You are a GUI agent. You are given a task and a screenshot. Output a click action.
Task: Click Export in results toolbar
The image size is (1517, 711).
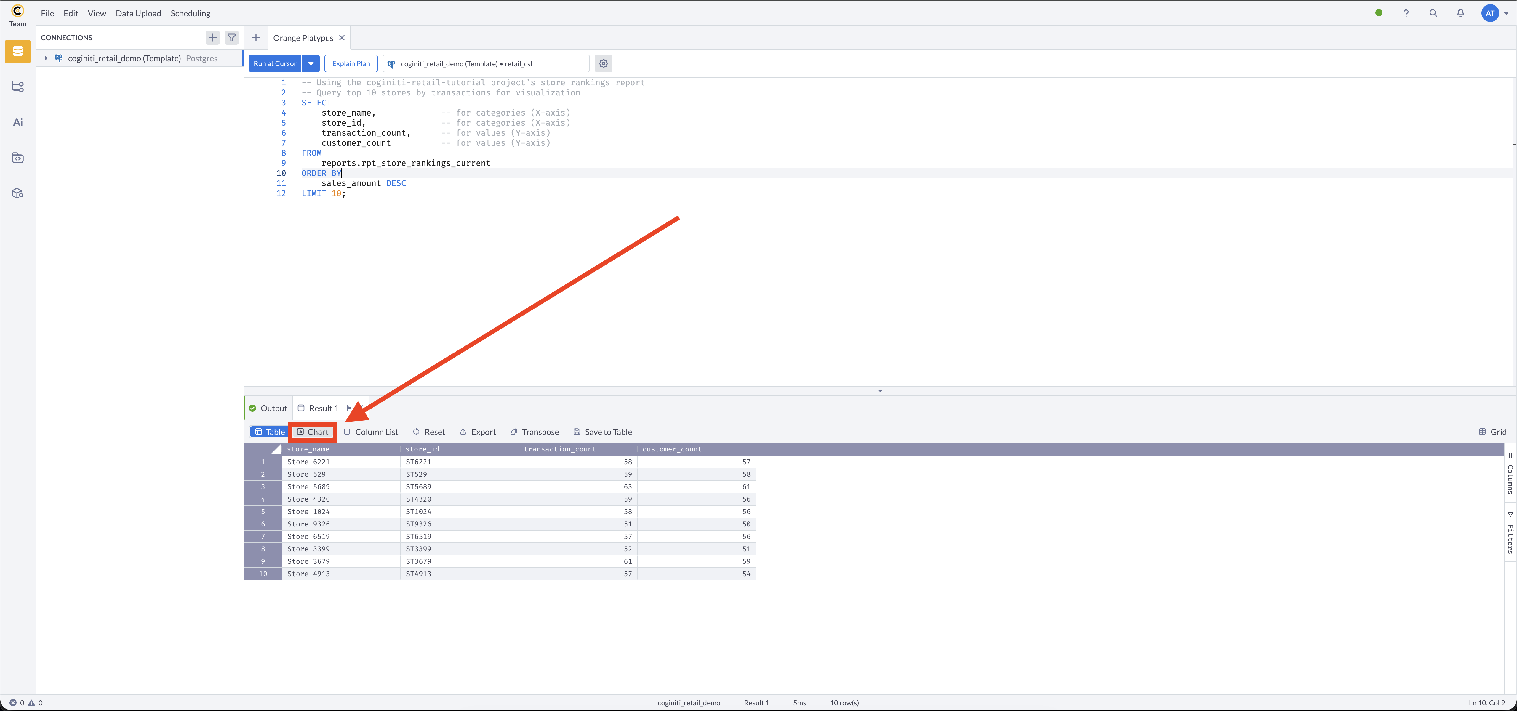click(x=478, y=432)
